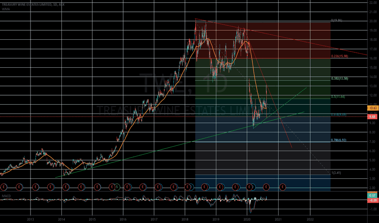The image size is (379, 223).
Task: Click the 0.618(9.89) Fibonacci label
Action: (339, 115)
